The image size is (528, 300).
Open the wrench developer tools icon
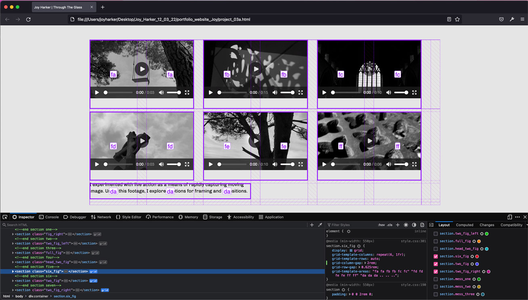(512, 19)
